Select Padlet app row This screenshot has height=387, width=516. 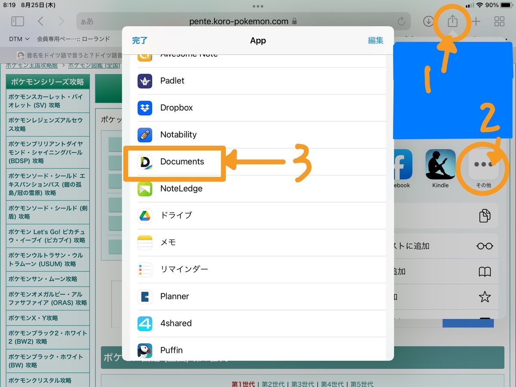pos(261,81)
